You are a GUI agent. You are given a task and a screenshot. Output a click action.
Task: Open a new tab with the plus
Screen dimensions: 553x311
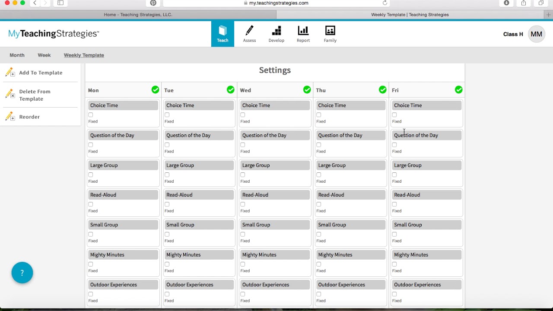tap(549, 15)
